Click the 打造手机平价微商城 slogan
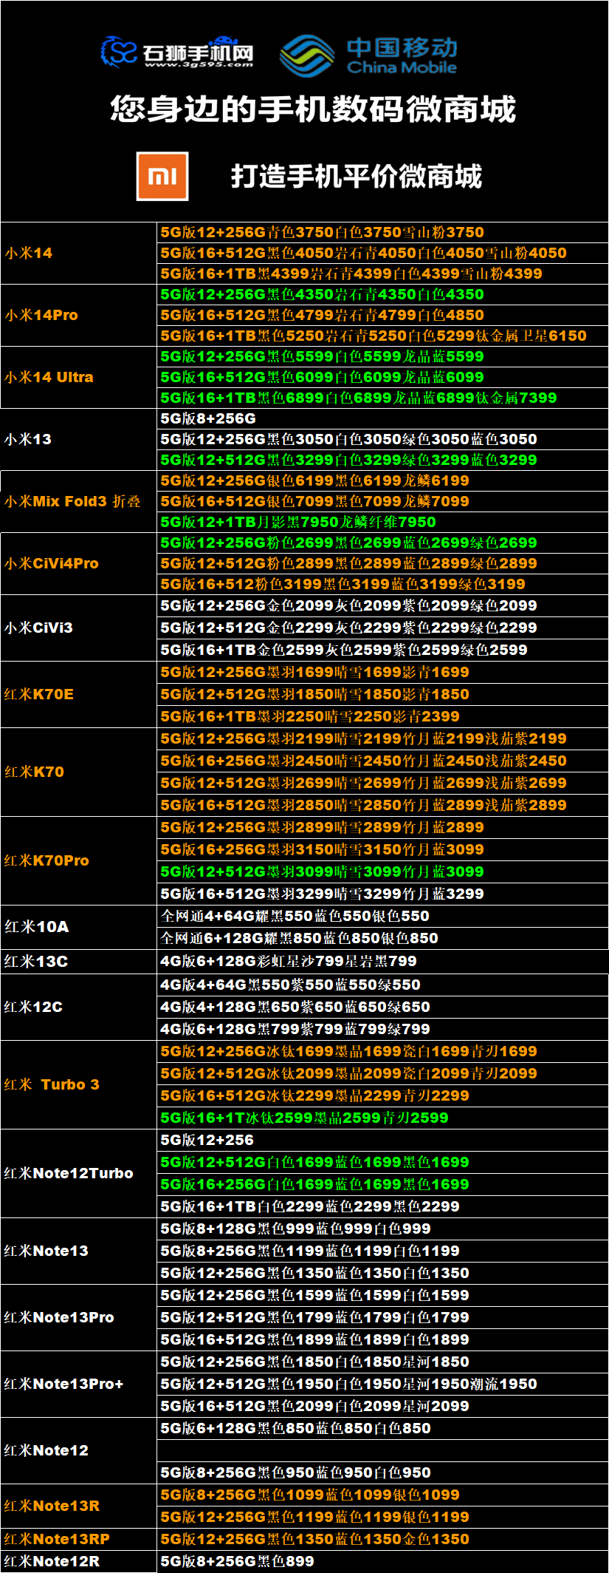The width and height of the screenshot is (609, 1573). tap(356, 177)
